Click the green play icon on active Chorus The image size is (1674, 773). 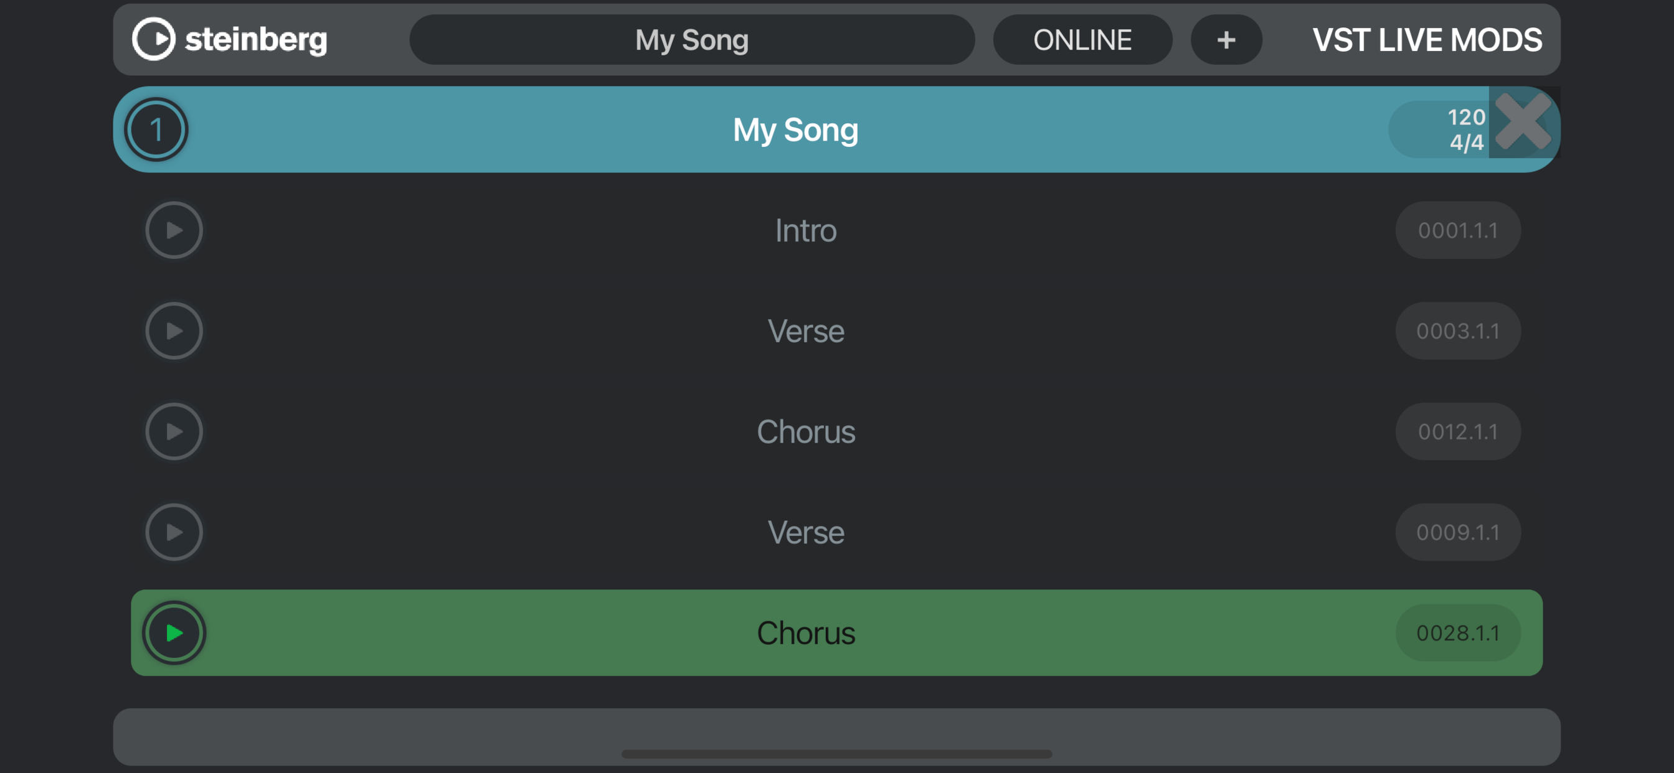click(174, 633)
